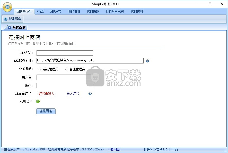Focus the 密码 input field

pos(65,85)
